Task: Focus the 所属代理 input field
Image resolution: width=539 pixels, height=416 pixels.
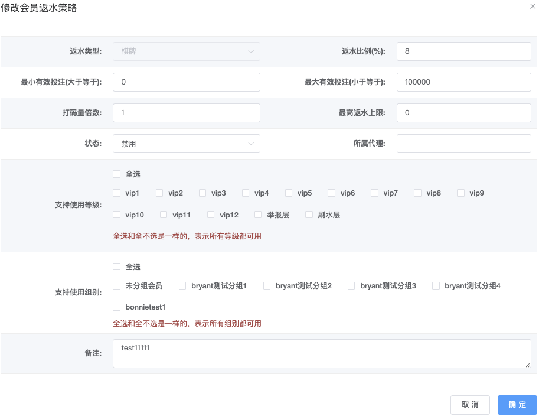Action: [x=463, y=144]
